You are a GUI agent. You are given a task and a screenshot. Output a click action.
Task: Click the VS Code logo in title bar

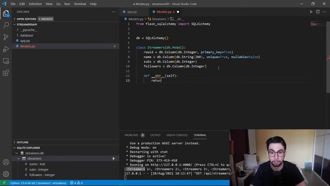coord(5,4)
